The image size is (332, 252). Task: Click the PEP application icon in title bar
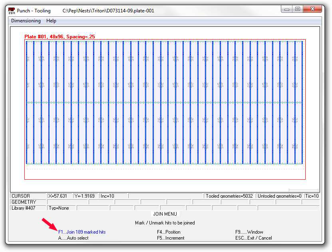point(12,10)
